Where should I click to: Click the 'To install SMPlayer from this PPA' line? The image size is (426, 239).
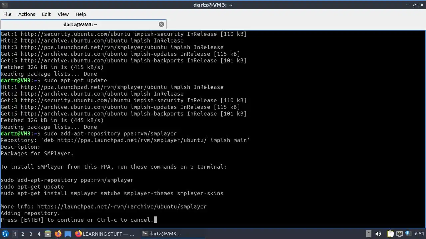113,167
